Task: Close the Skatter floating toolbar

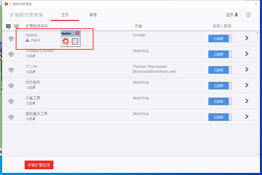Action: [x=77, y=33]
